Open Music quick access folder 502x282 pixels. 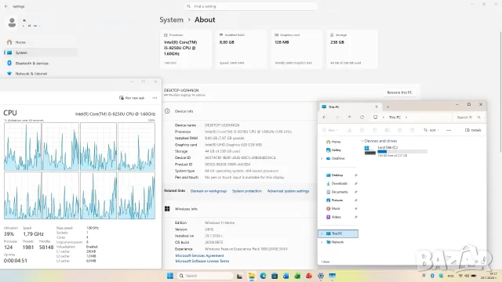(x=333, y=208)
